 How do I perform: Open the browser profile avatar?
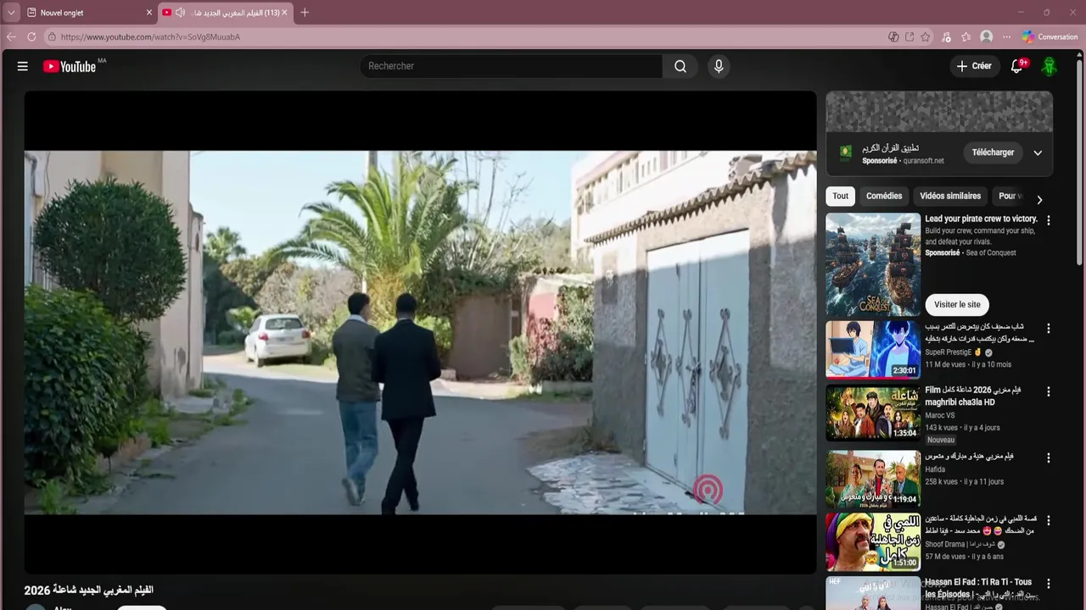986,37
